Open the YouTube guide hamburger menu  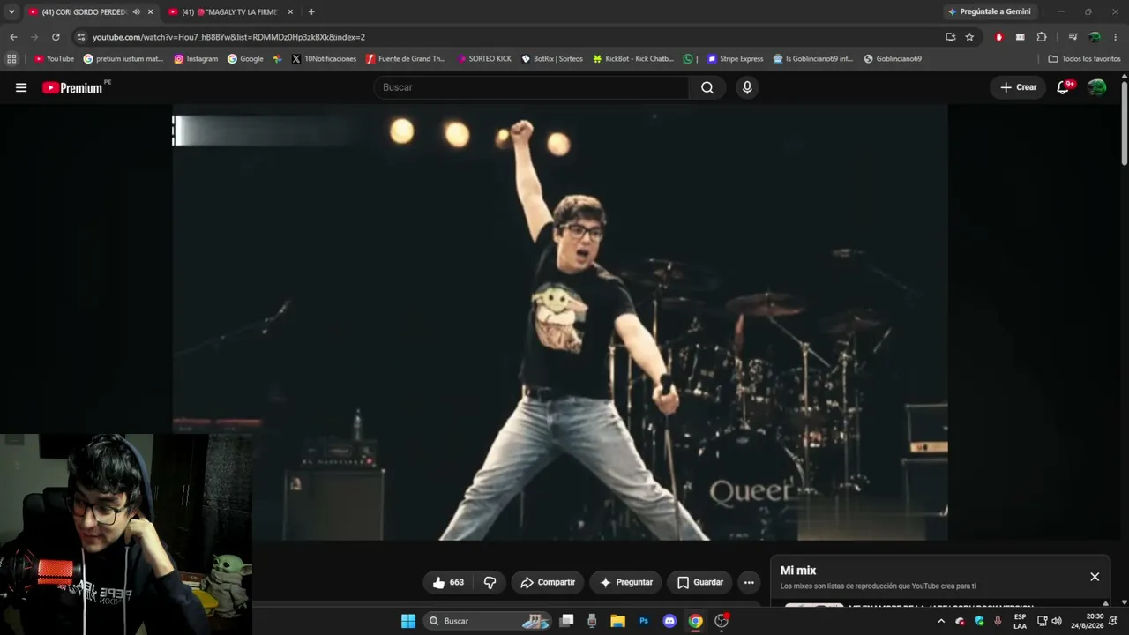click(21, 87)
